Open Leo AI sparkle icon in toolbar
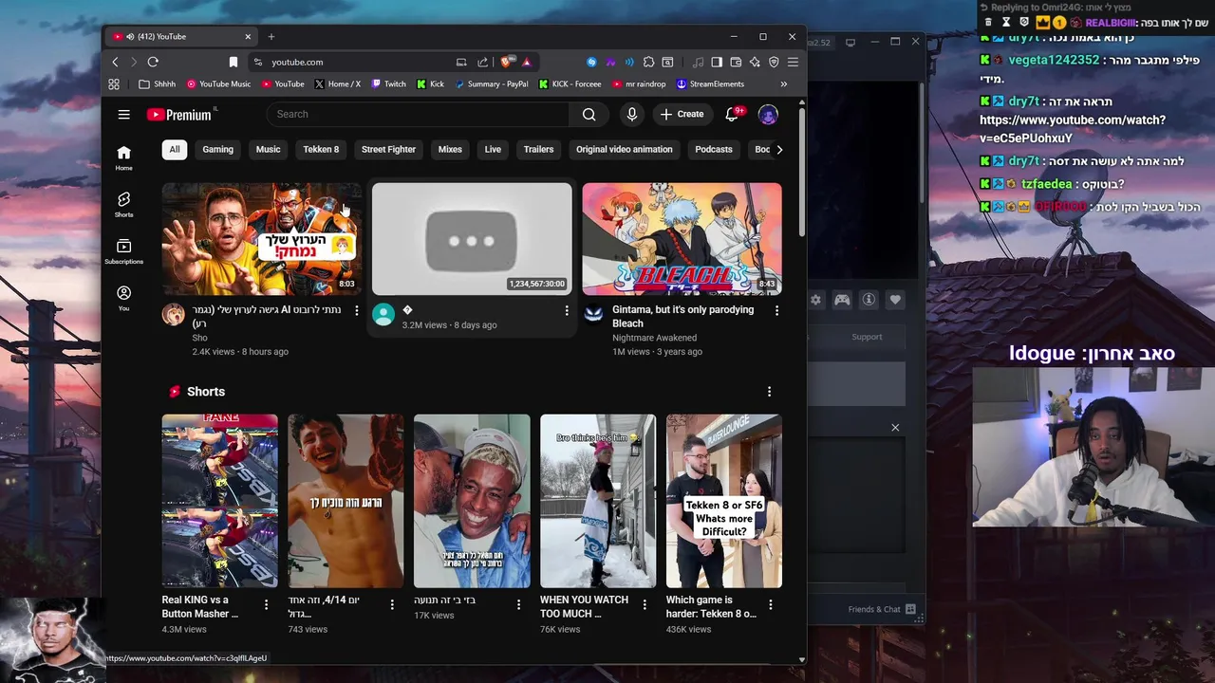This screenshot has width=1215, height=683. (x=755, y=62)
